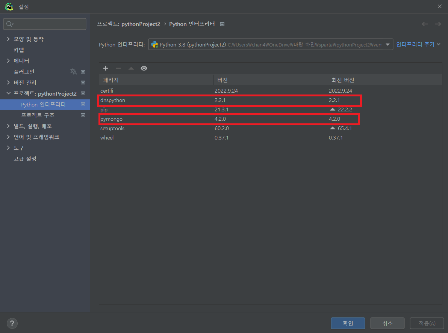The height and width of the screenshot is (333, 448).
Task: Click the help question mark button
Action: click(12, 323)
